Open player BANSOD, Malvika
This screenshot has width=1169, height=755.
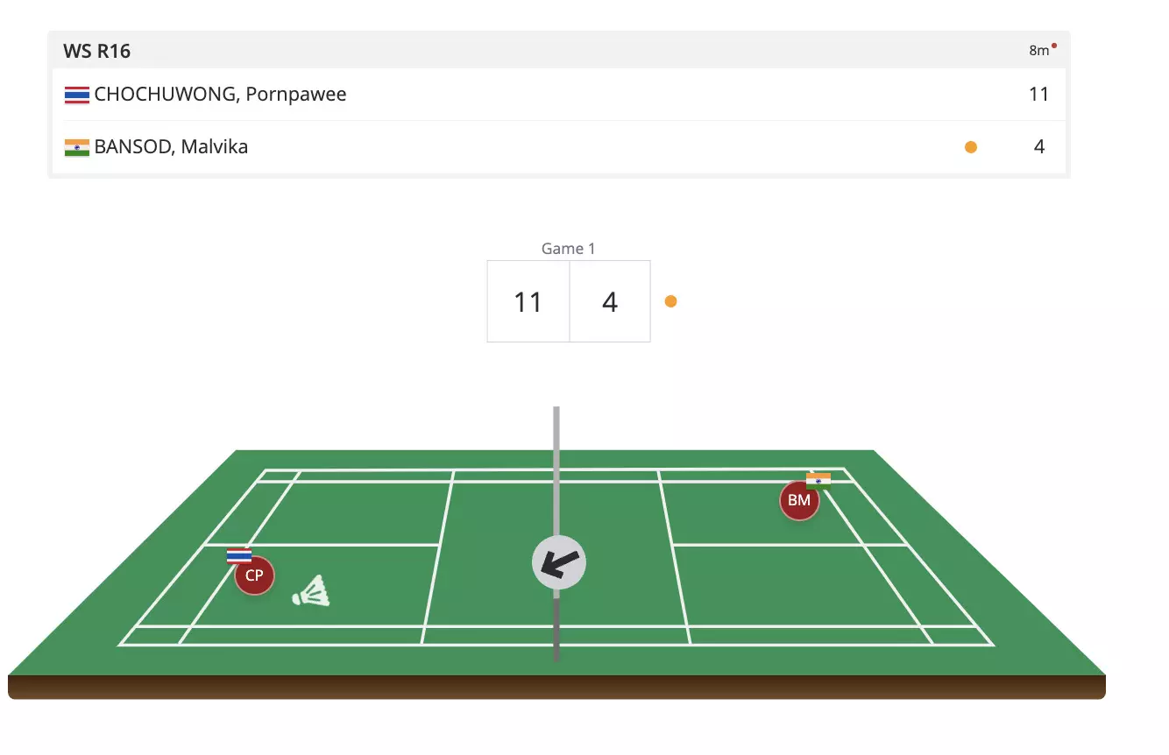tap(171, 147)
